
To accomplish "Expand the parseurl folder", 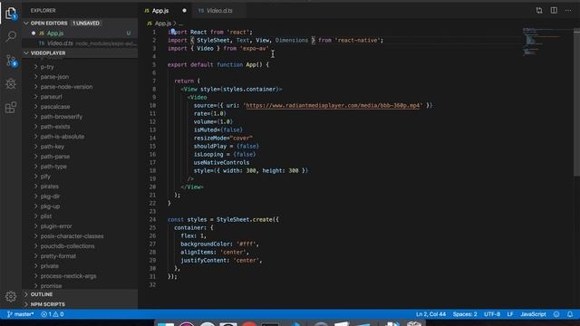I will (x=80, y=97).
